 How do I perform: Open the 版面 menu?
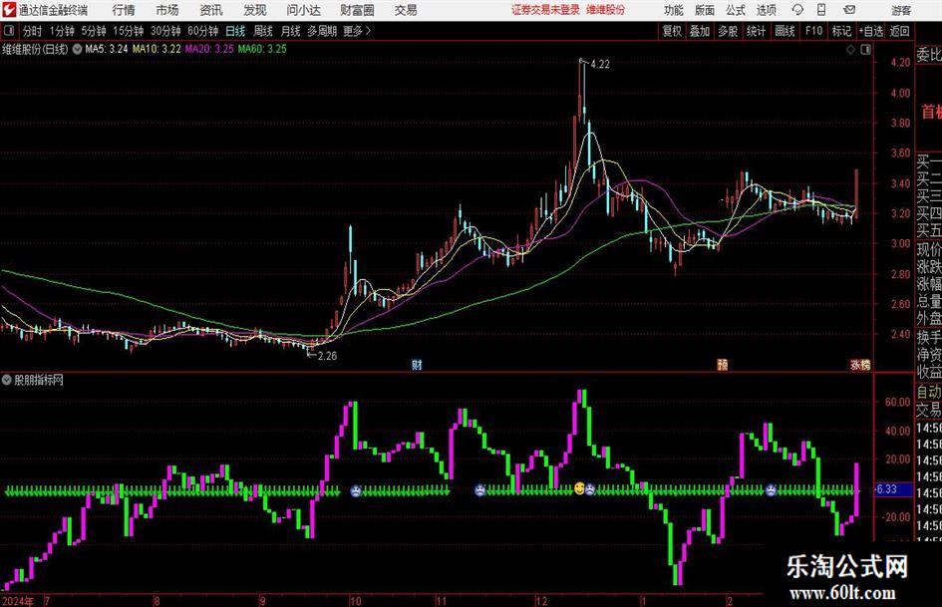[705, 10]
